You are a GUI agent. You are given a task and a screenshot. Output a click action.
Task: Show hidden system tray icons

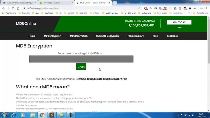click(x=178, y=115)
